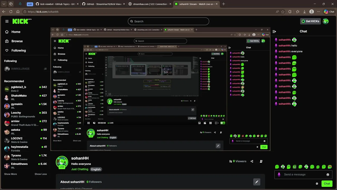Go back in the browser
337x190 pixels.
coord(4,12)
